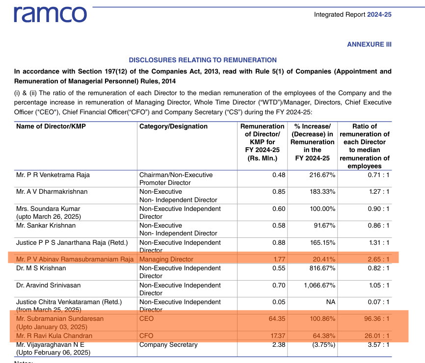Click the 'Category/Designation' column header
425x363 pixels.
173,126
